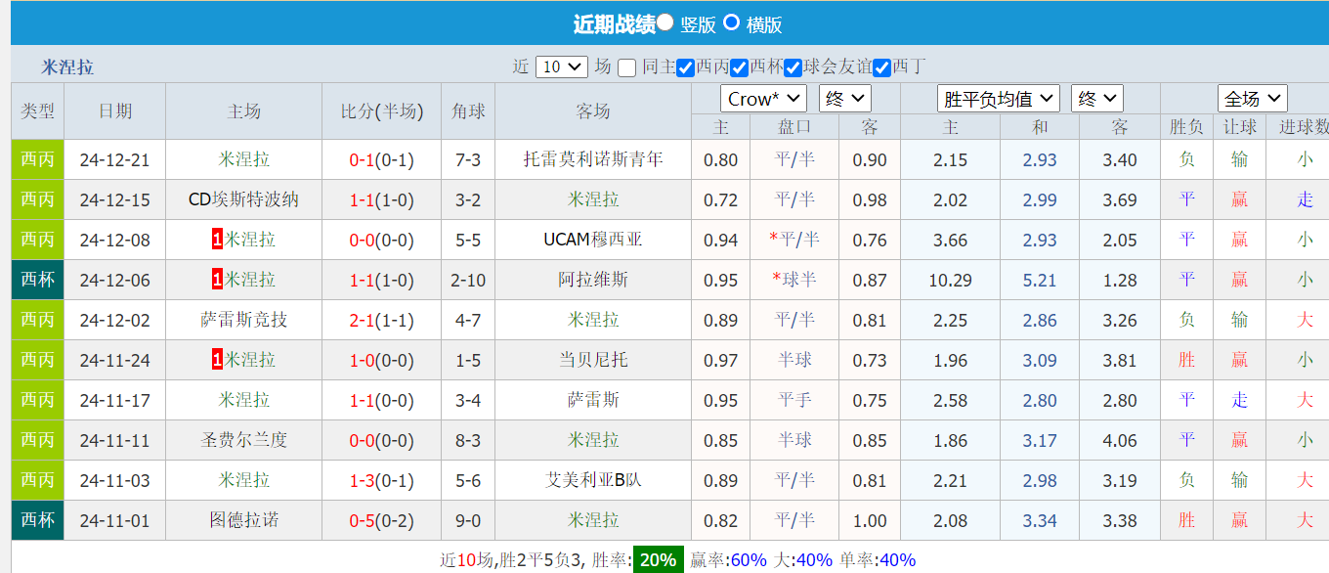Uncheck the 西杯 checkbox
Screen dimensions: 1329x573
click(x=740, y=66)
